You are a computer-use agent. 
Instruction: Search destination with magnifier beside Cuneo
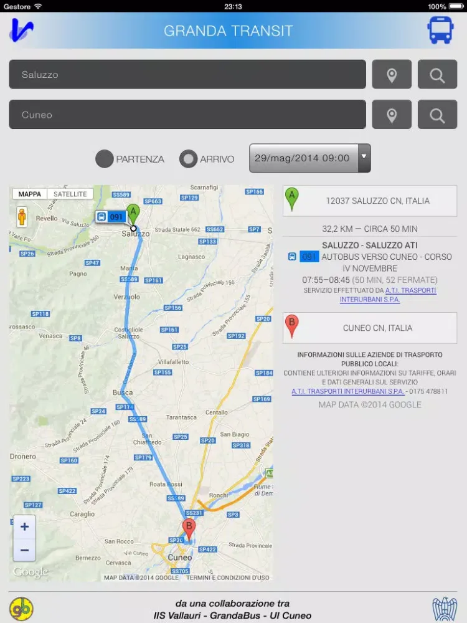[x=437, y=115]
